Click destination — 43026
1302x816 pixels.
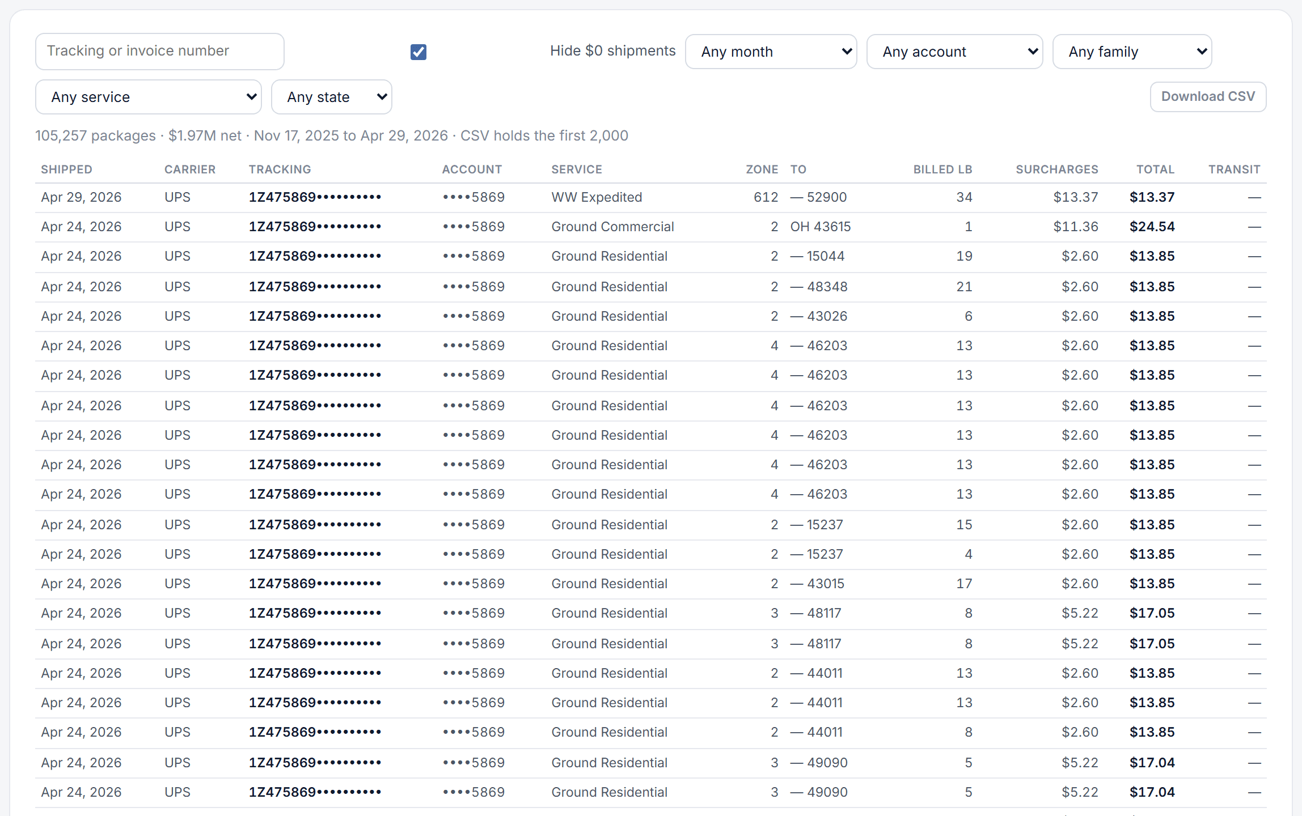pos(819,316)
